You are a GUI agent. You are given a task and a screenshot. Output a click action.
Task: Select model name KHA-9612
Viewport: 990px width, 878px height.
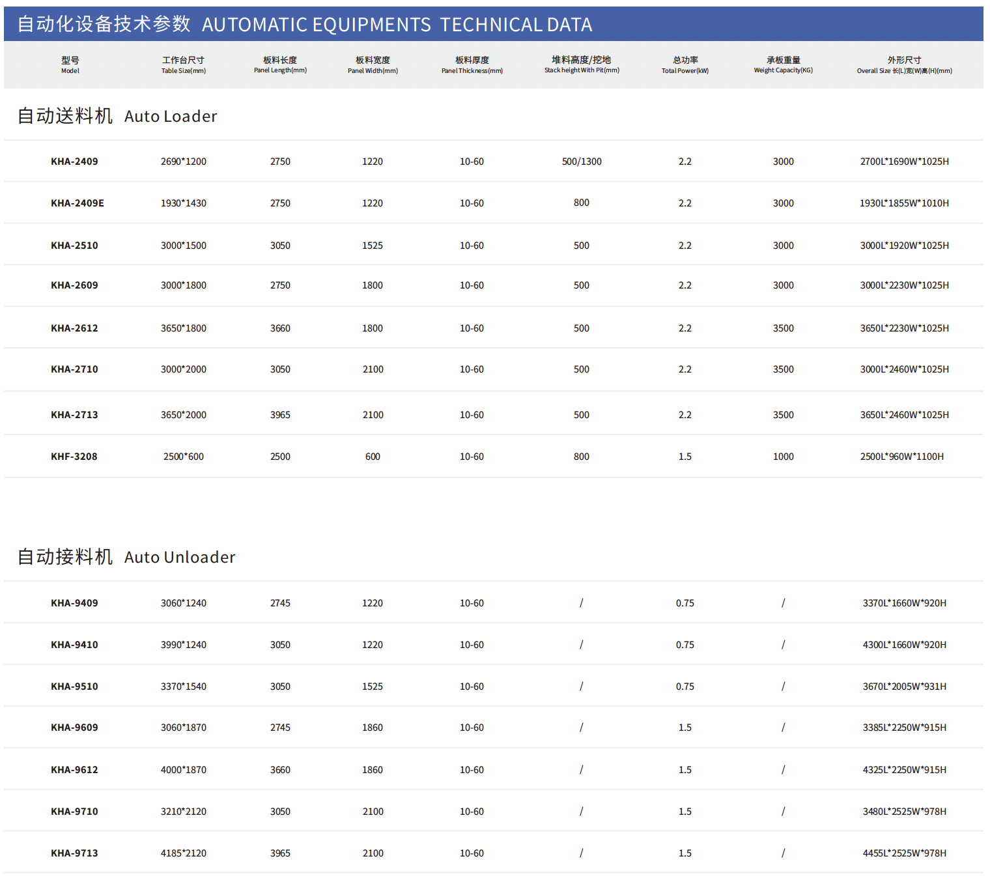[x=74, y=770]
